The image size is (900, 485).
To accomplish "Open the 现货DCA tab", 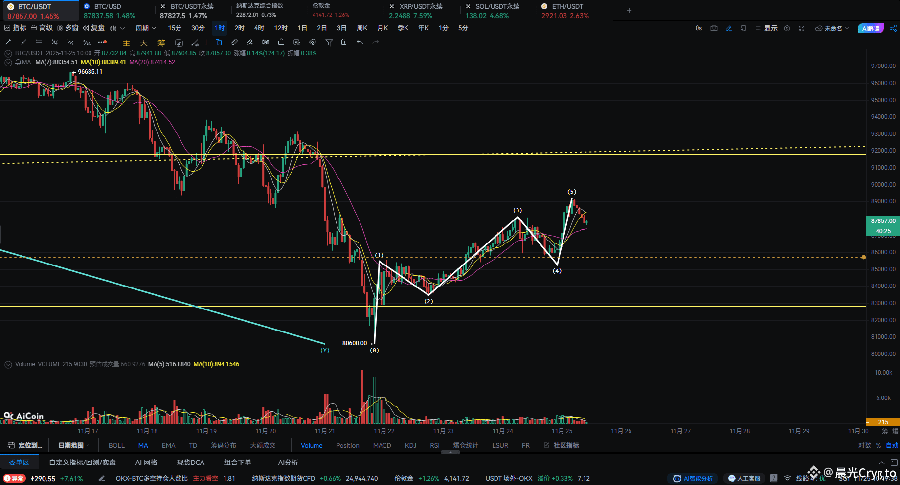I will pyautogui.click(x=191, y=463).
